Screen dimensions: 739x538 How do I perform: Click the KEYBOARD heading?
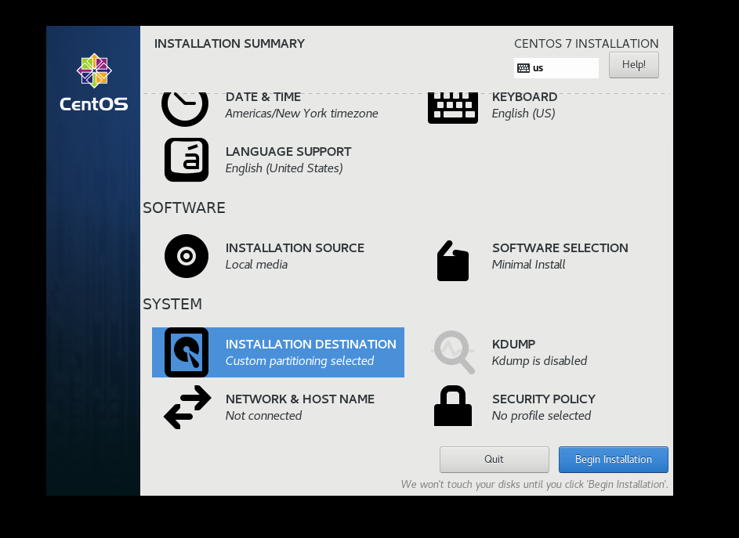pyautogui.click(x=524, y=96)
